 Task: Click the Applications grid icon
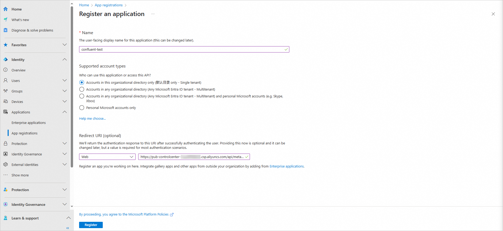(x=6, y=112)
